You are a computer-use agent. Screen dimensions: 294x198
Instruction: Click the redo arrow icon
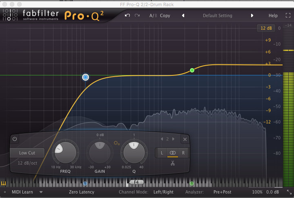point(137,15)
